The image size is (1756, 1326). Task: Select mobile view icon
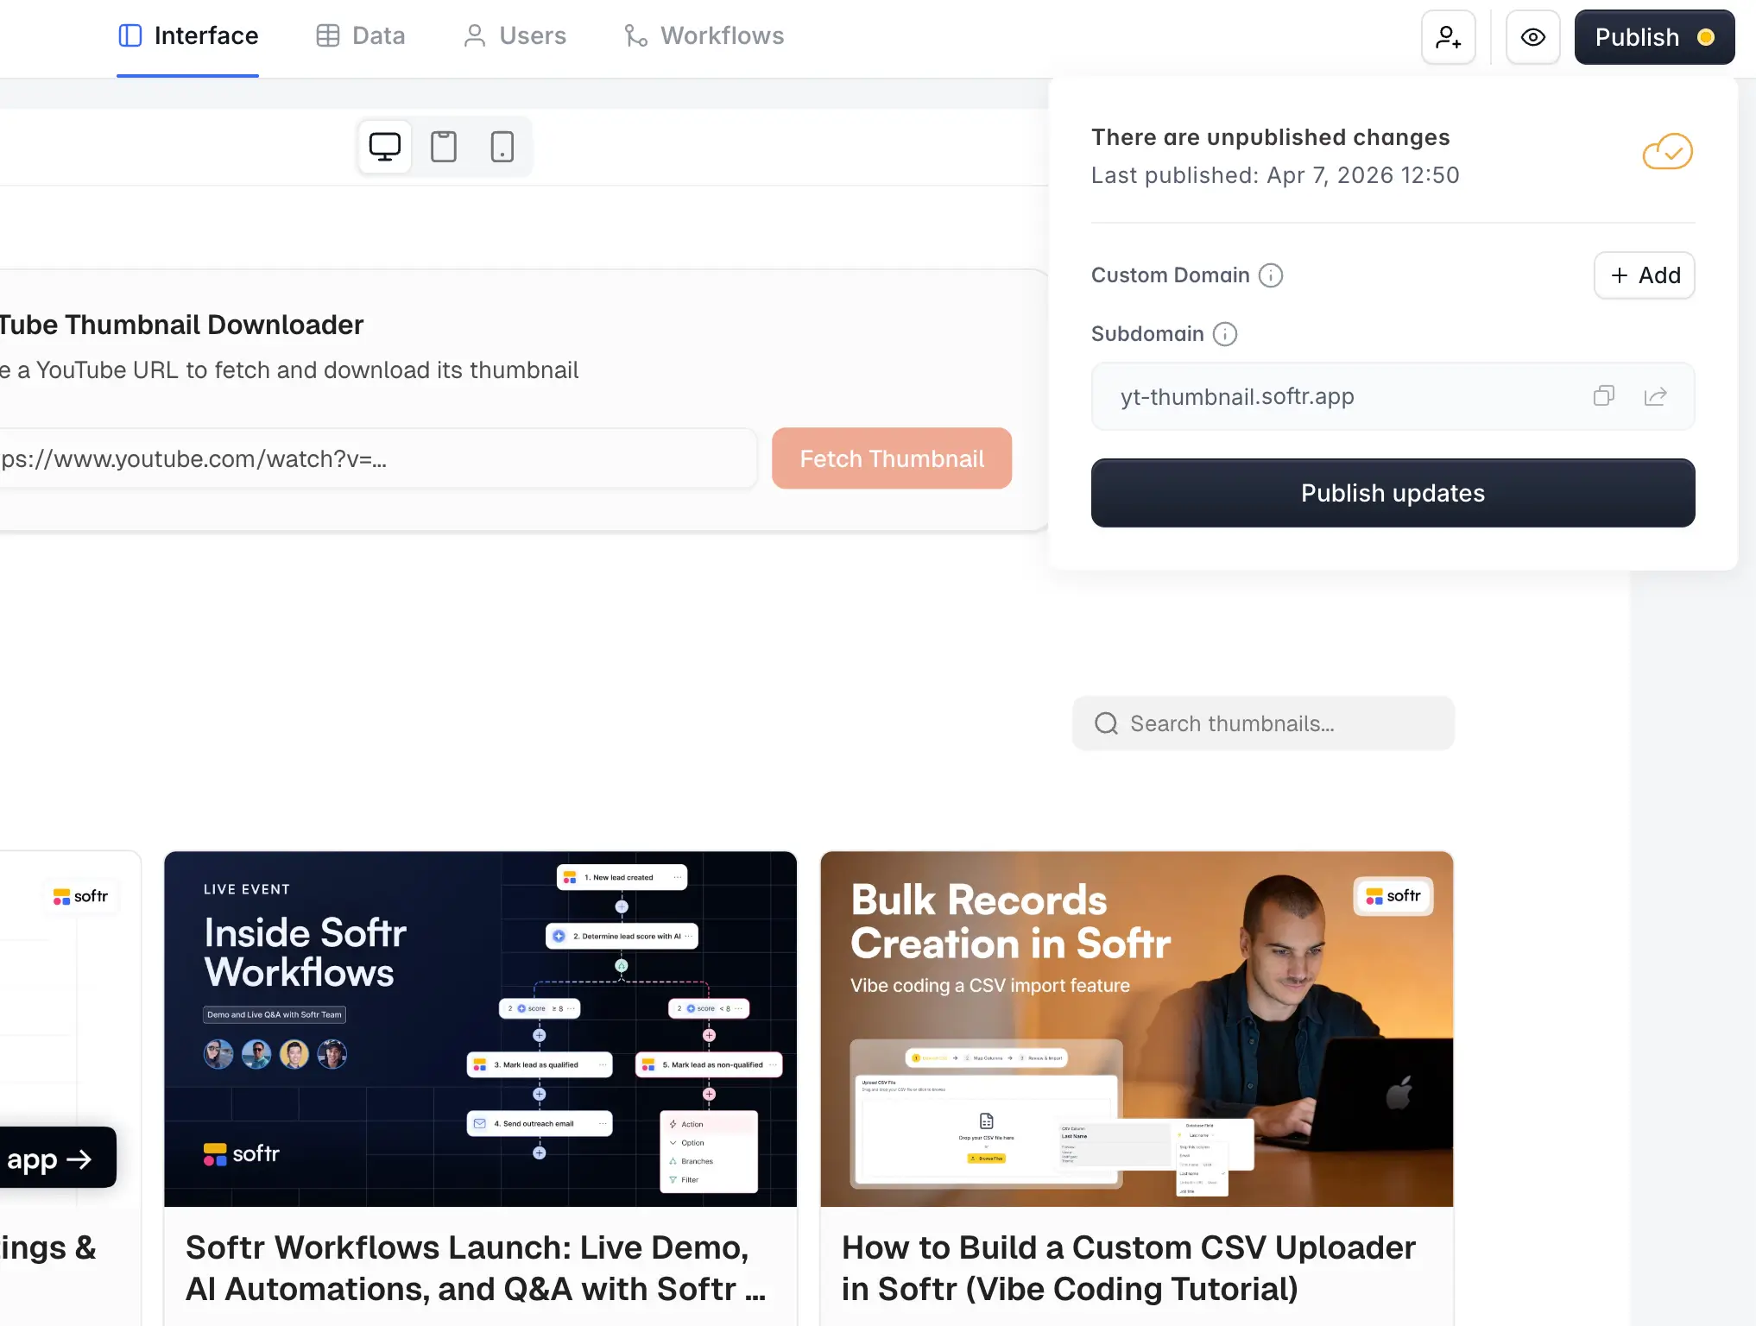502,147
